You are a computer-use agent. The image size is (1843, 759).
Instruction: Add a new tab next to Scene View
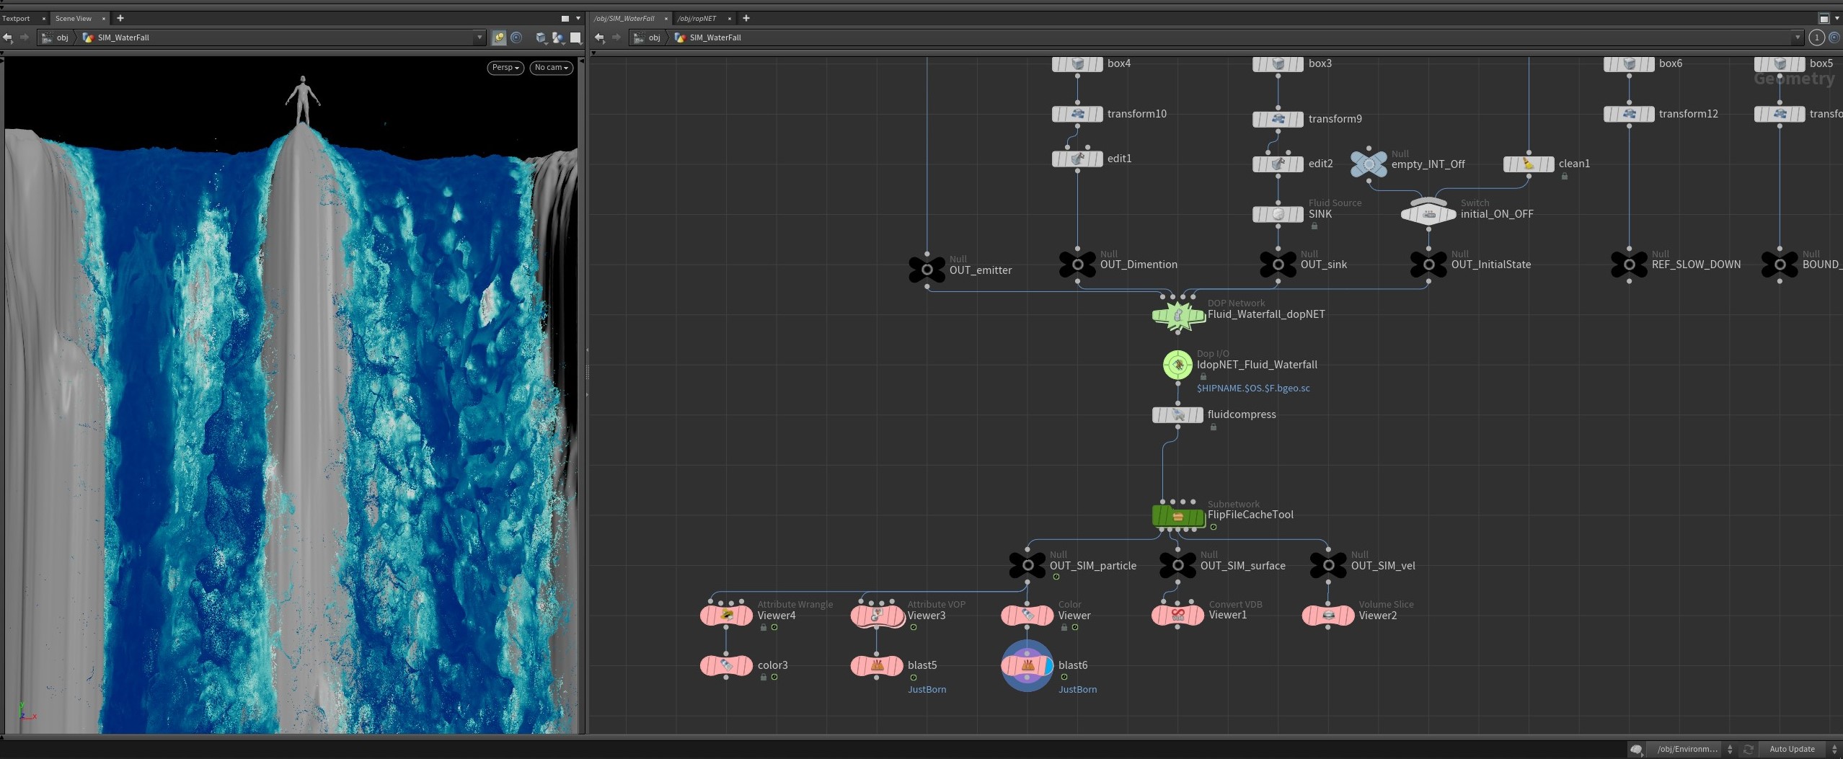coord(120,18)
